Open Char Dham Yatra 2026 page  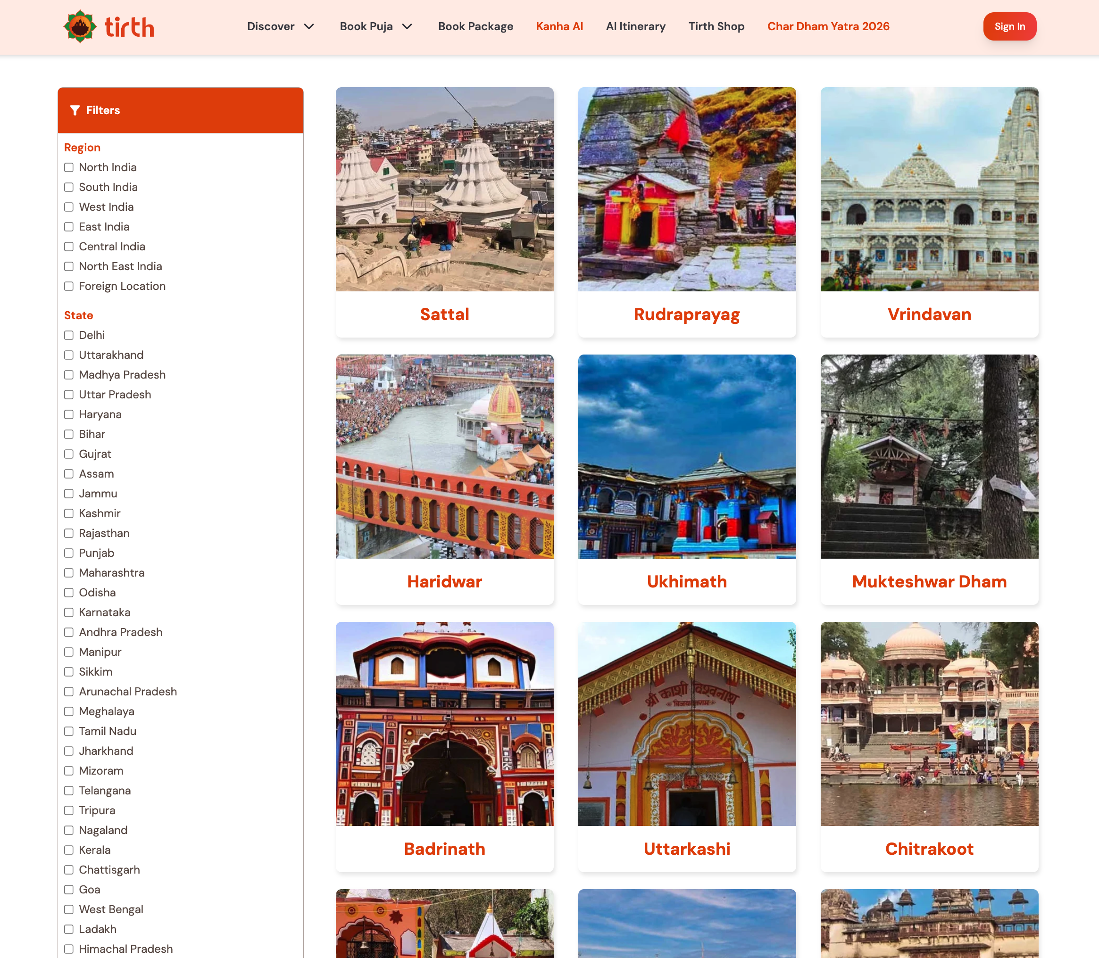[828, 26]
